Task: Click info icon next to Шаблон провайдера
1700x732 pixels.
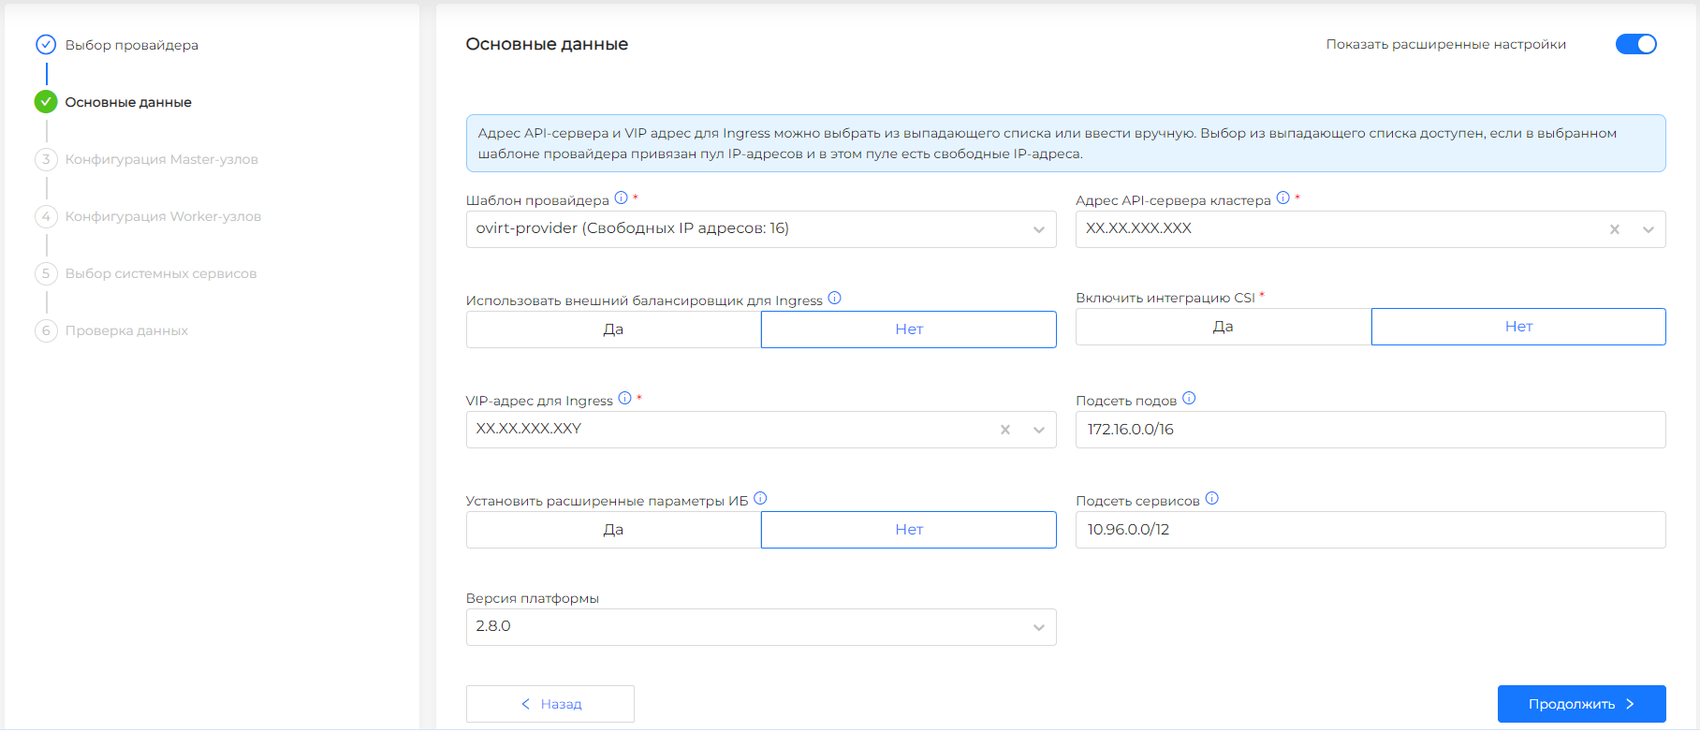Action: [x=621, y=198]
